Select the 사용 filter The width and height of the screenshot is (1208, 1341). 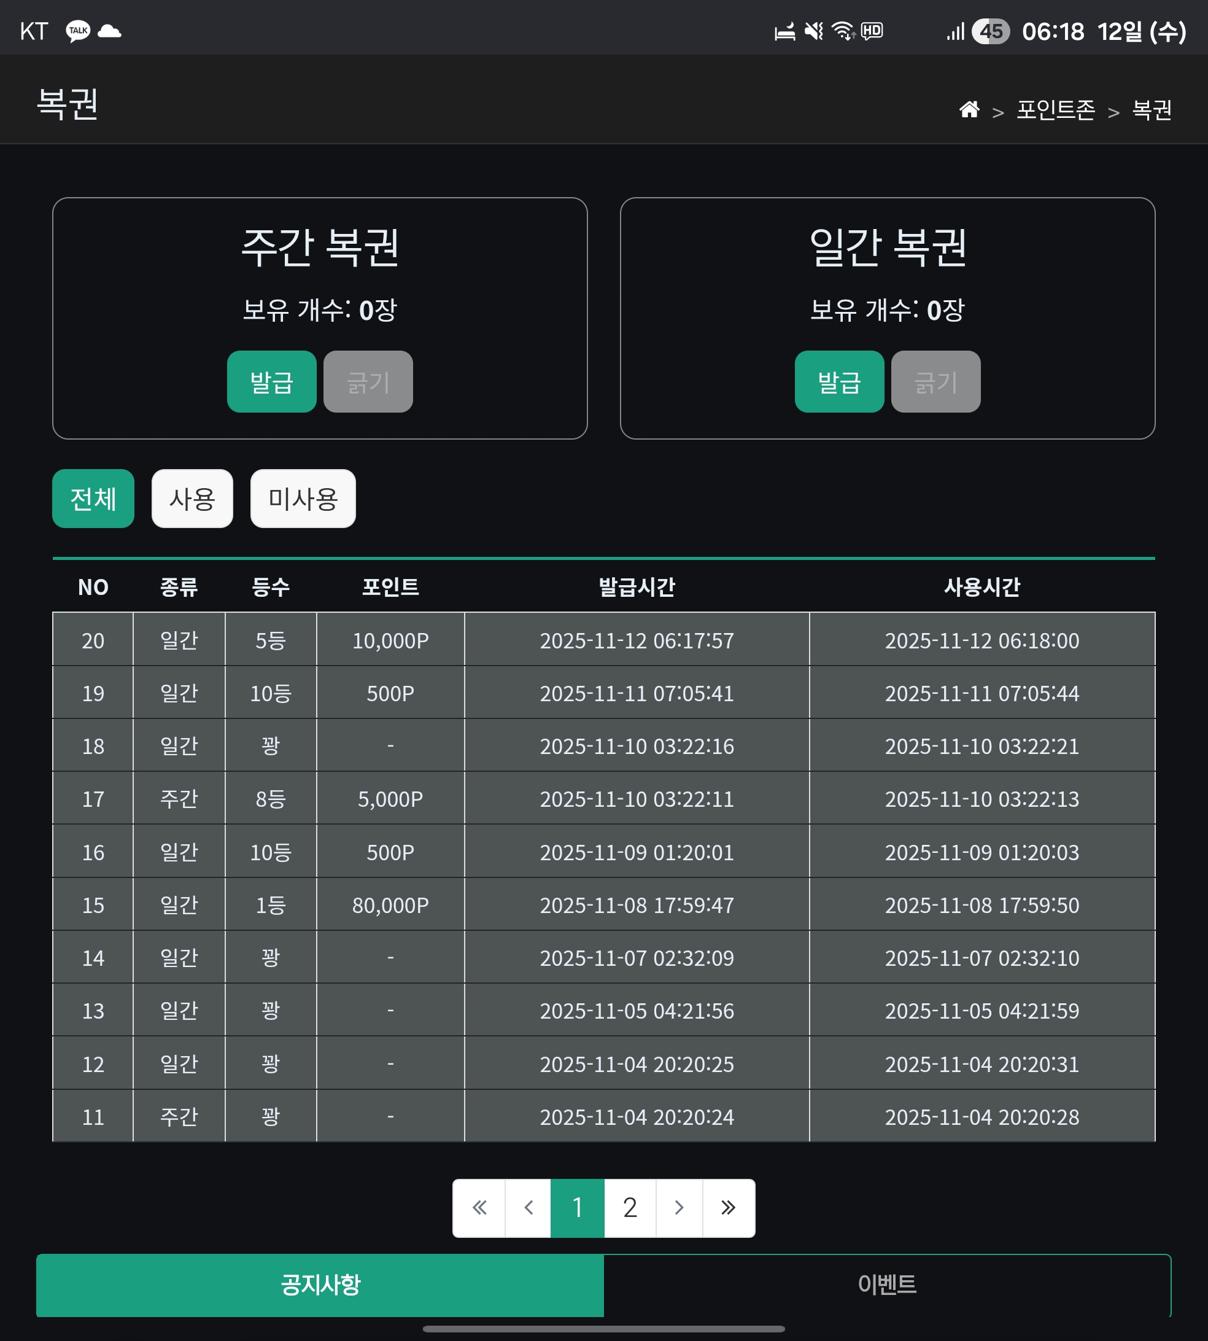tap(192, 499)
